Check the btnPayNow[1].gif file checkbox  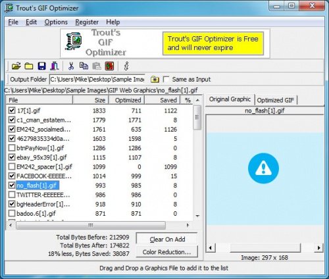tap(12, 148)
